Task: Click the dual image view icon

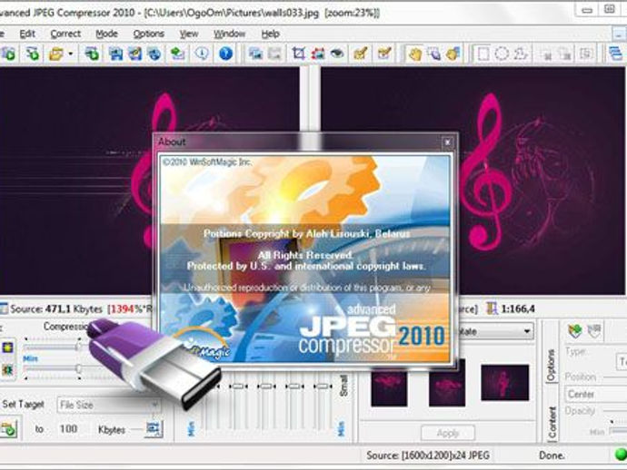Action: (255, 54)
